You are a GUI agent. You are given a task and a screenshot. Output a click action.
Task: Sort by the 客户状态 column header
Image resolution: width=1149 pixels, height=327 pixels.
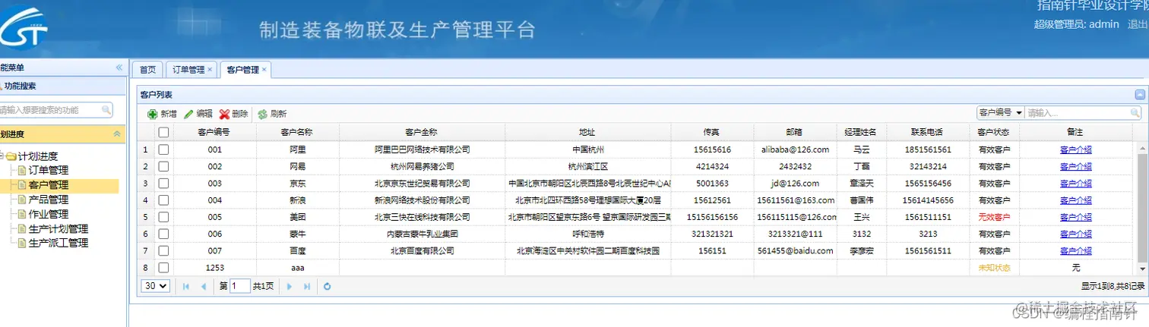[x=994, y=132]
